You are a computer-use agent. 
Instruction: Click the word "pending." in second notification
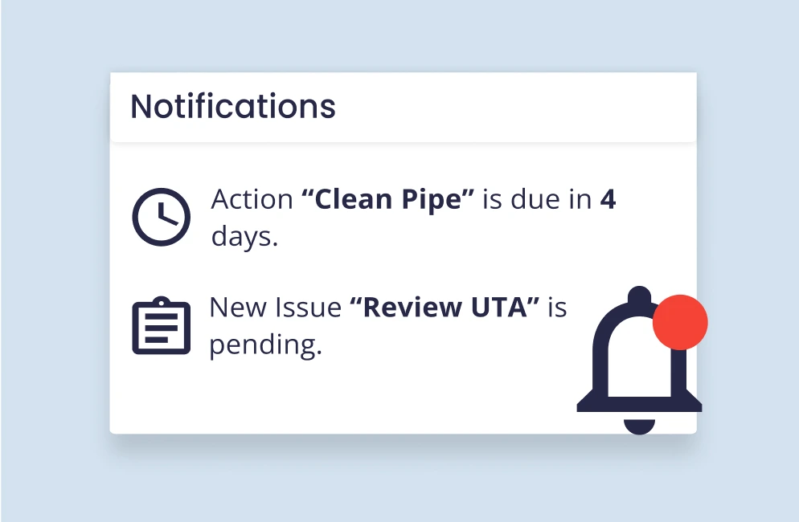click(266, 346)
